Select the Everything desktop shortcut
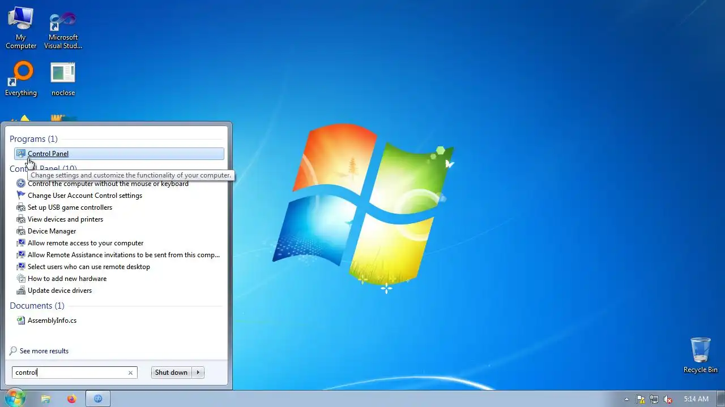 [x=21, y=79]
